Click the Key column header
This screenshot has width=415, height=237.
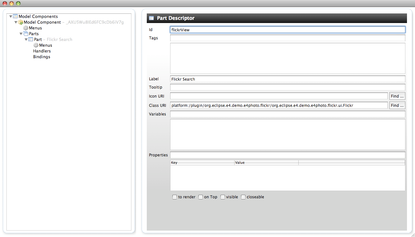coord(202,162)
